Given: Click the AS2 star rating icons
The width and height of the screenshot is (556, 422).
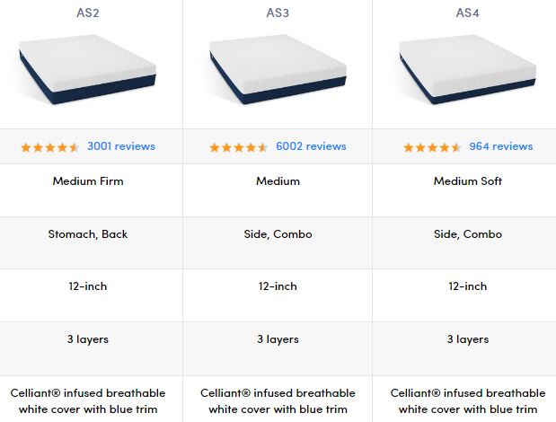Looking at the screenshot, I should 50,147.
